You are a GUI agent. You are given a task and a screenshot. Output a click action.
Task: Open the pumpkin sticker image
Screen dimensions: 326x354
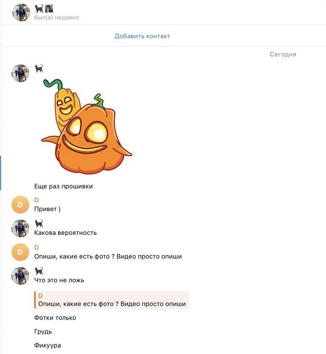coord(87,127)
